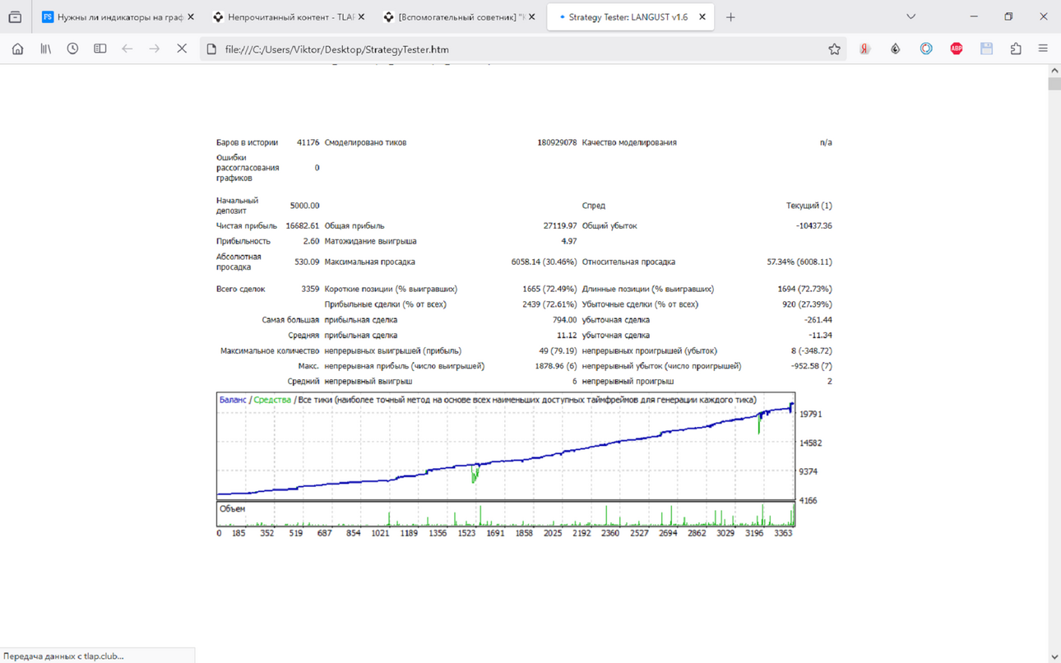This screenshot has height=663, width=1061.
Task: Open the Yandex extension icon
Action: click(864, 49)
